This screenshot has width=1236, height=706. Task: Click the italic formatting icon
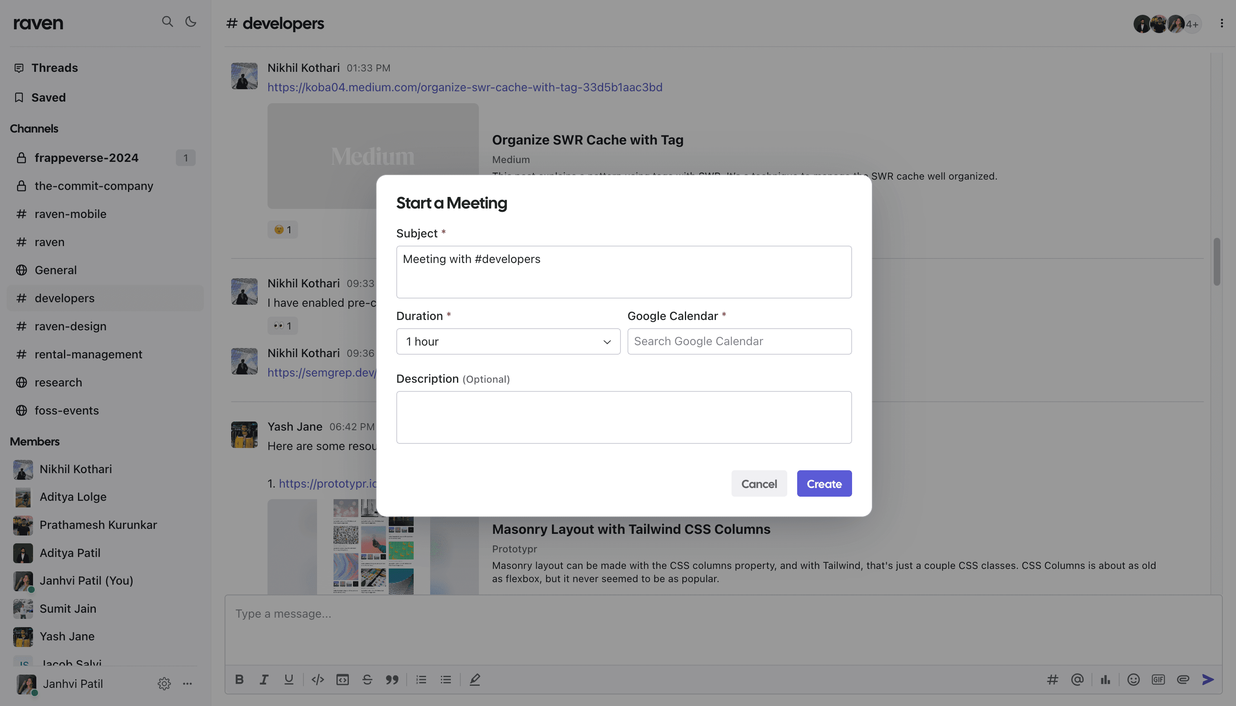[x=262, y=679]
